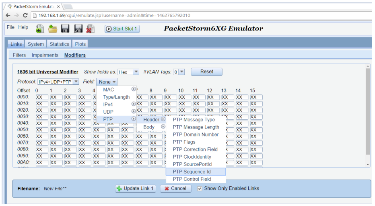Click the Reset button
This screenshot has height=206, width=375.
click(x=206, y=71)
